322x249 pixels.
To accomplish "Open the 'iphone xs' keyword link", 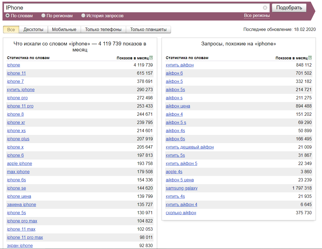I will pos(16,131).
